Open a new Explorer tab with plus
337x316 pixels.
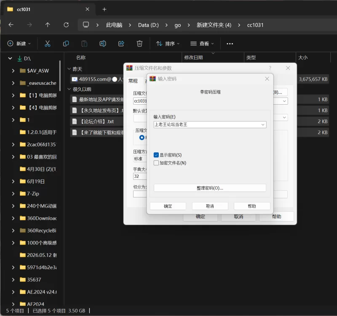pyautogui.click(x=104, y=9)
